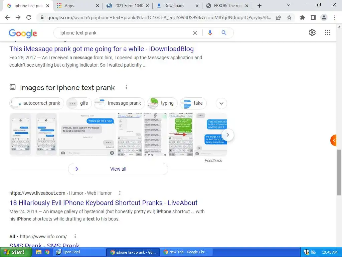Image resolution: width=342 pixels, height=257 pixels.
Task: Open the taskbar file explorer icon
Action: [x=39, y=252]
